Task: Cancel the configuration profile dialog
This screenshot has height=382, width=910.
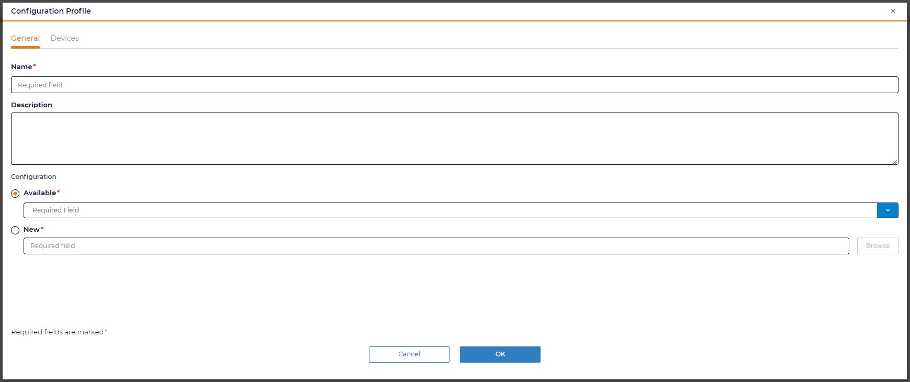Action: pyautogui.click(x=409, y=354)
